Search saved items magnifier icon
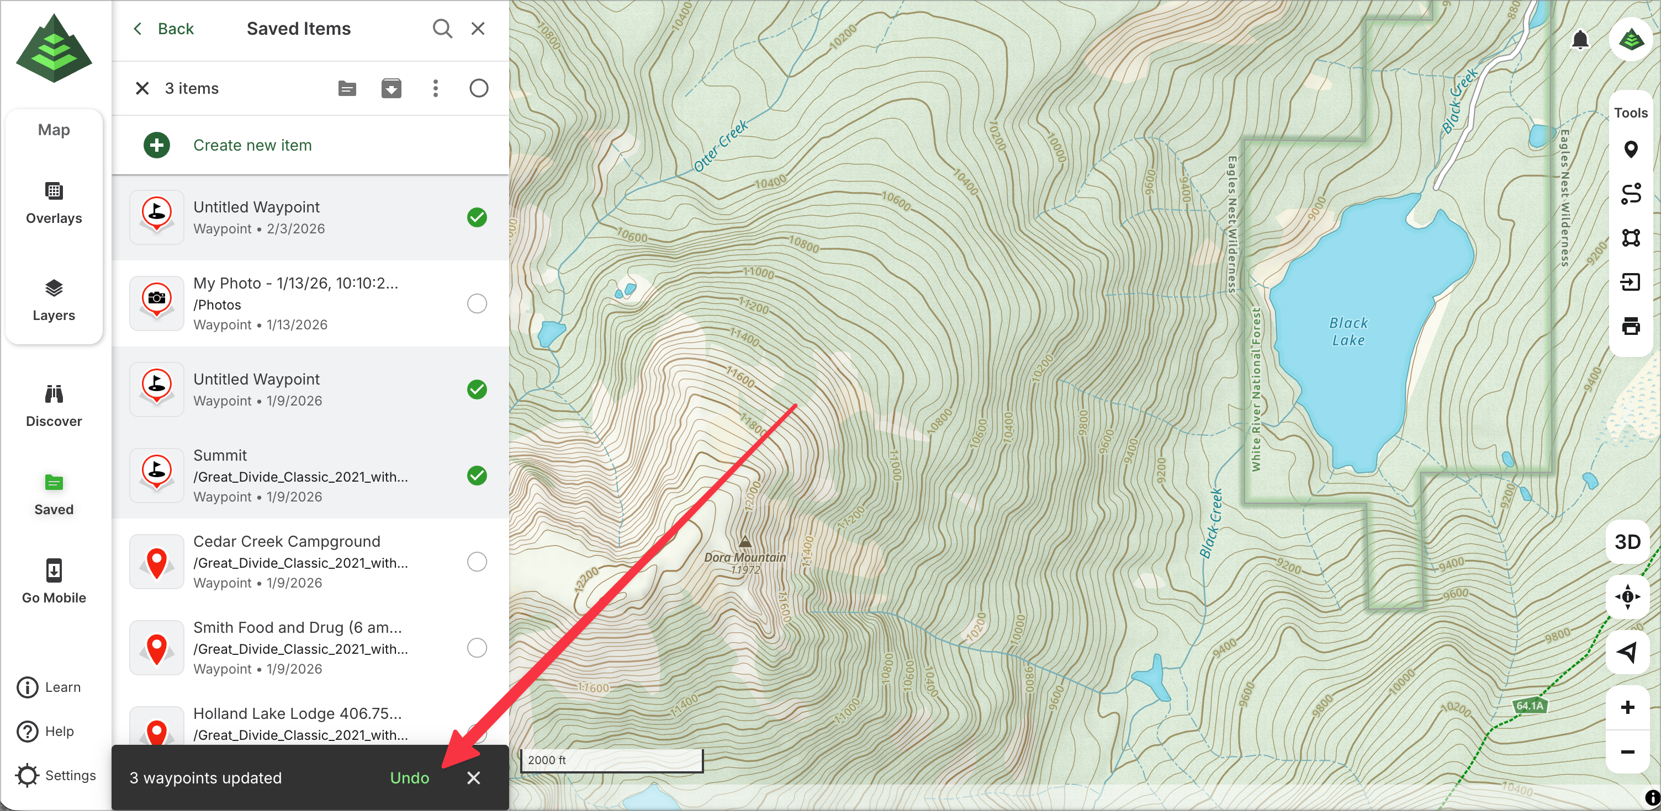 [442, 28]
